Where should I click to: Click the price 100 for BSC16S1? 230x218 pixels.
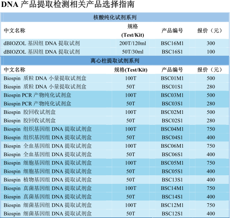(x=211, y=52)
